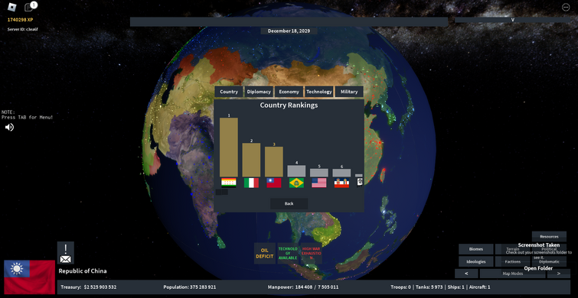Screen dimensions: 578x298
Task: Mute the game sound speaker icon
Action: click(10, 128)
